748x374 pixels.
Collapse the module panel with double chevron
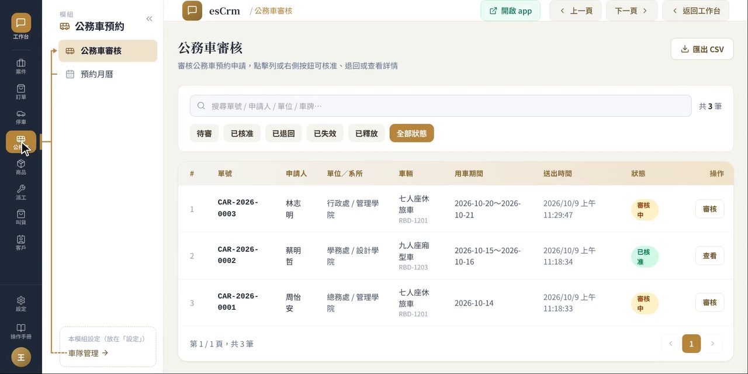(x=149, y=19)
